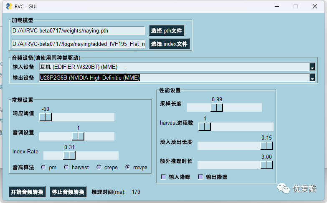Open the 输入设备 dropdown arrow
This screenshot has height=203, width=327.
click(x=312, y=67)
